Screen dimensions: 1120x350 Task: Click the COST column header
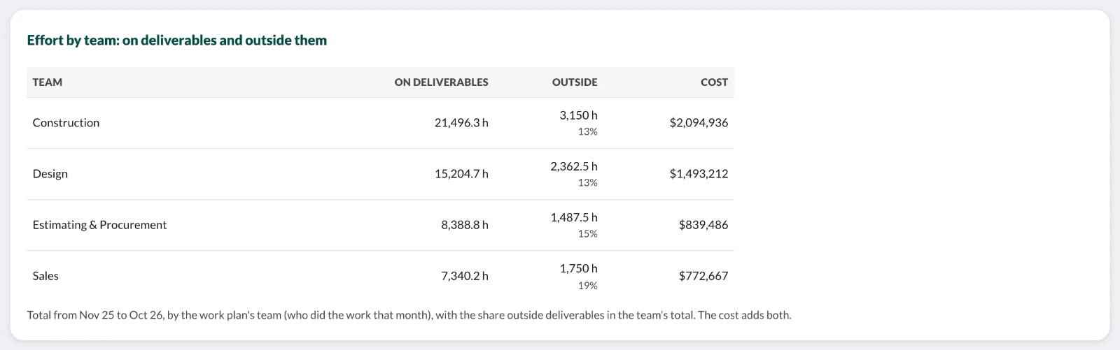point(714,82)
